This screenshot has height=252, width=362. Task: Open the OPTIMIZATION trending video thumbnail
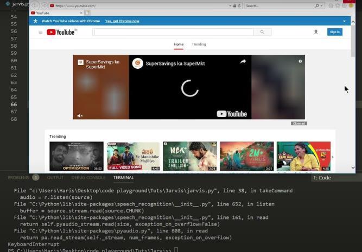click(x=77, y=156)
